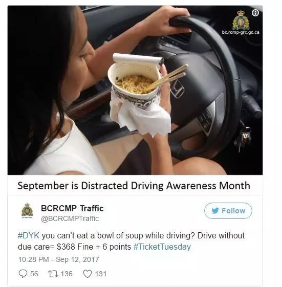Click the retweet count 136
This screenshot has height=287, width=282.
(x=67, y=274)
